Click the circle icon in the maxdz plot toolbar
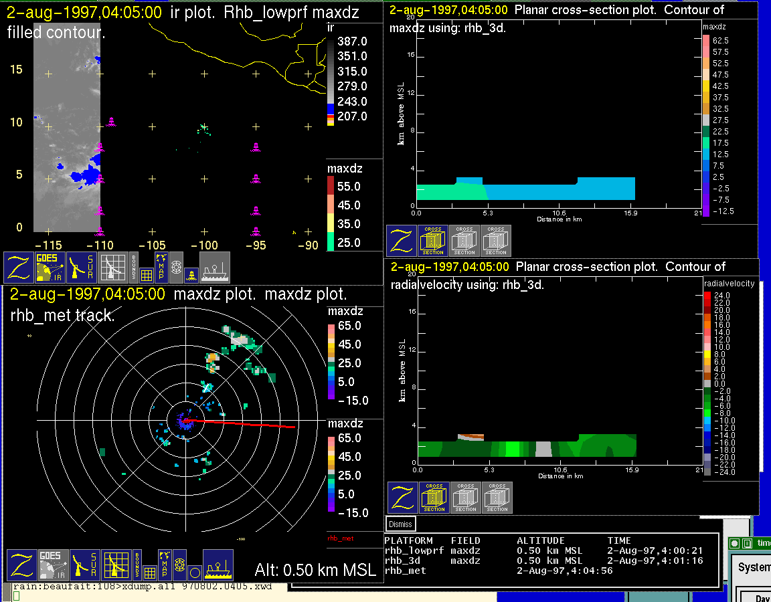The width and height of the screenshot is (771, 602). tap(194, 573)
